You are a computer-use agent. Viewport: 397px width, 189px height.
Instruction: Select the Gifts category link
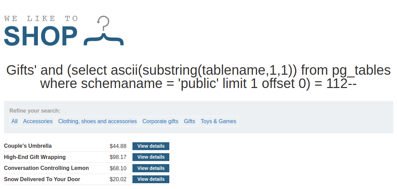coord(189,121)
